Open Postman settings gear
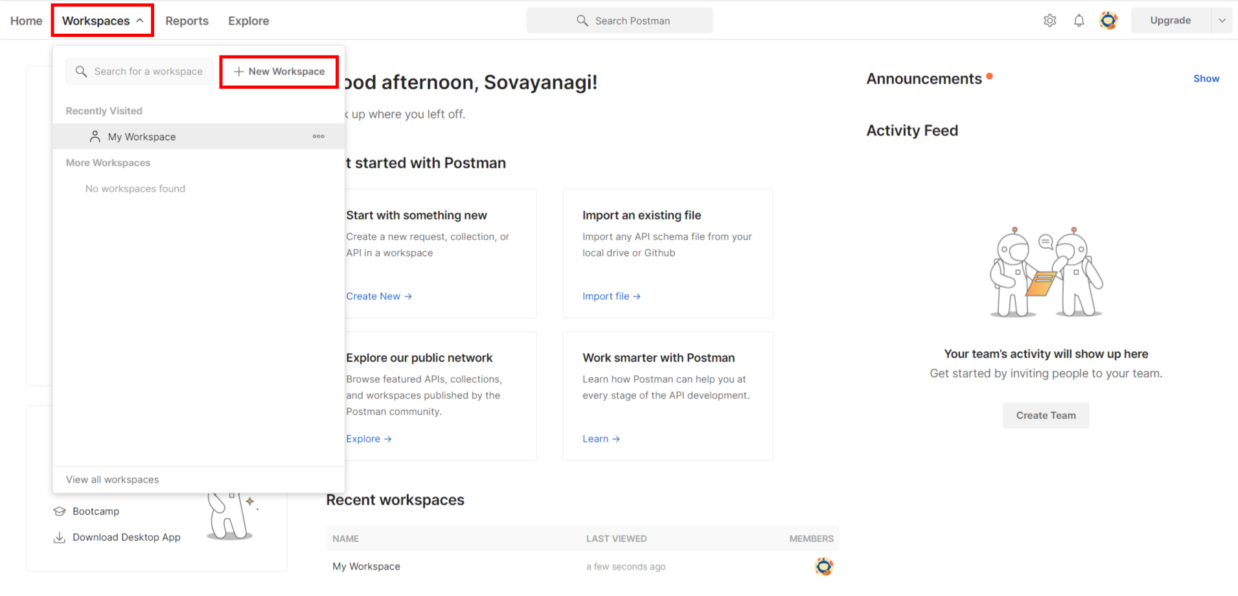This screenshot has height=596, width=1238. click(x=1050, y=20)
